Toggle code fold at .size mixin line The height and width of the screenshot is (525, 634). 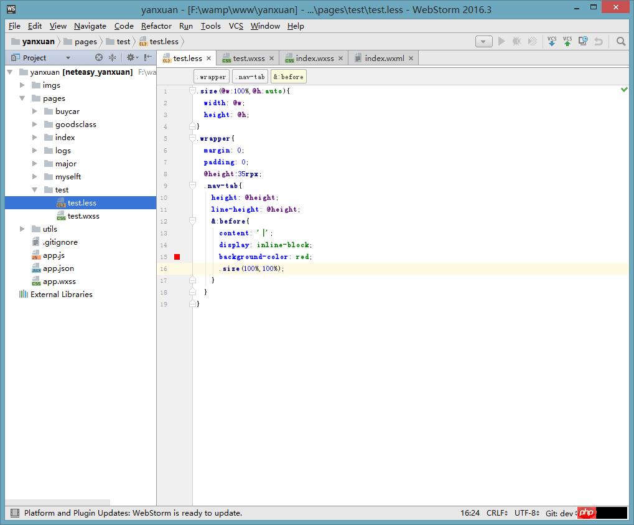pos(193,91)
